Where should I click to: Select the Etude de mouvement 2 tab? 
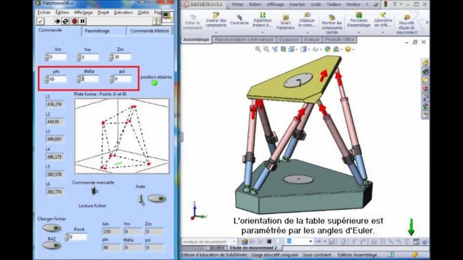253,248
